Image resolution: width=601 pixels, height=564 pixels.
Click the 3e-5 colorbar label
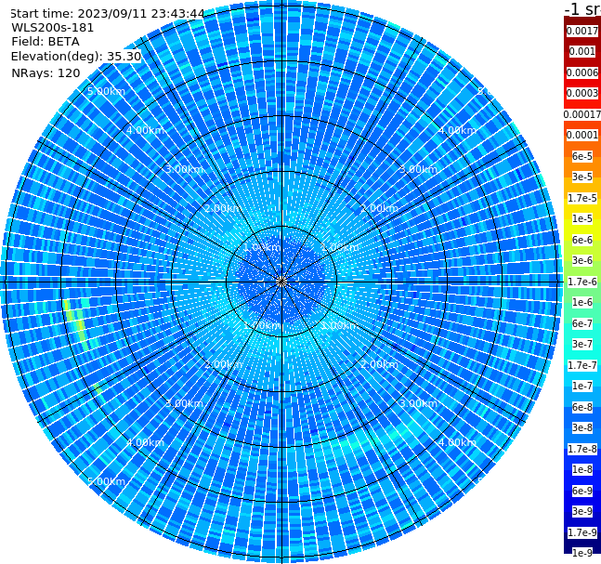[582, 177]
